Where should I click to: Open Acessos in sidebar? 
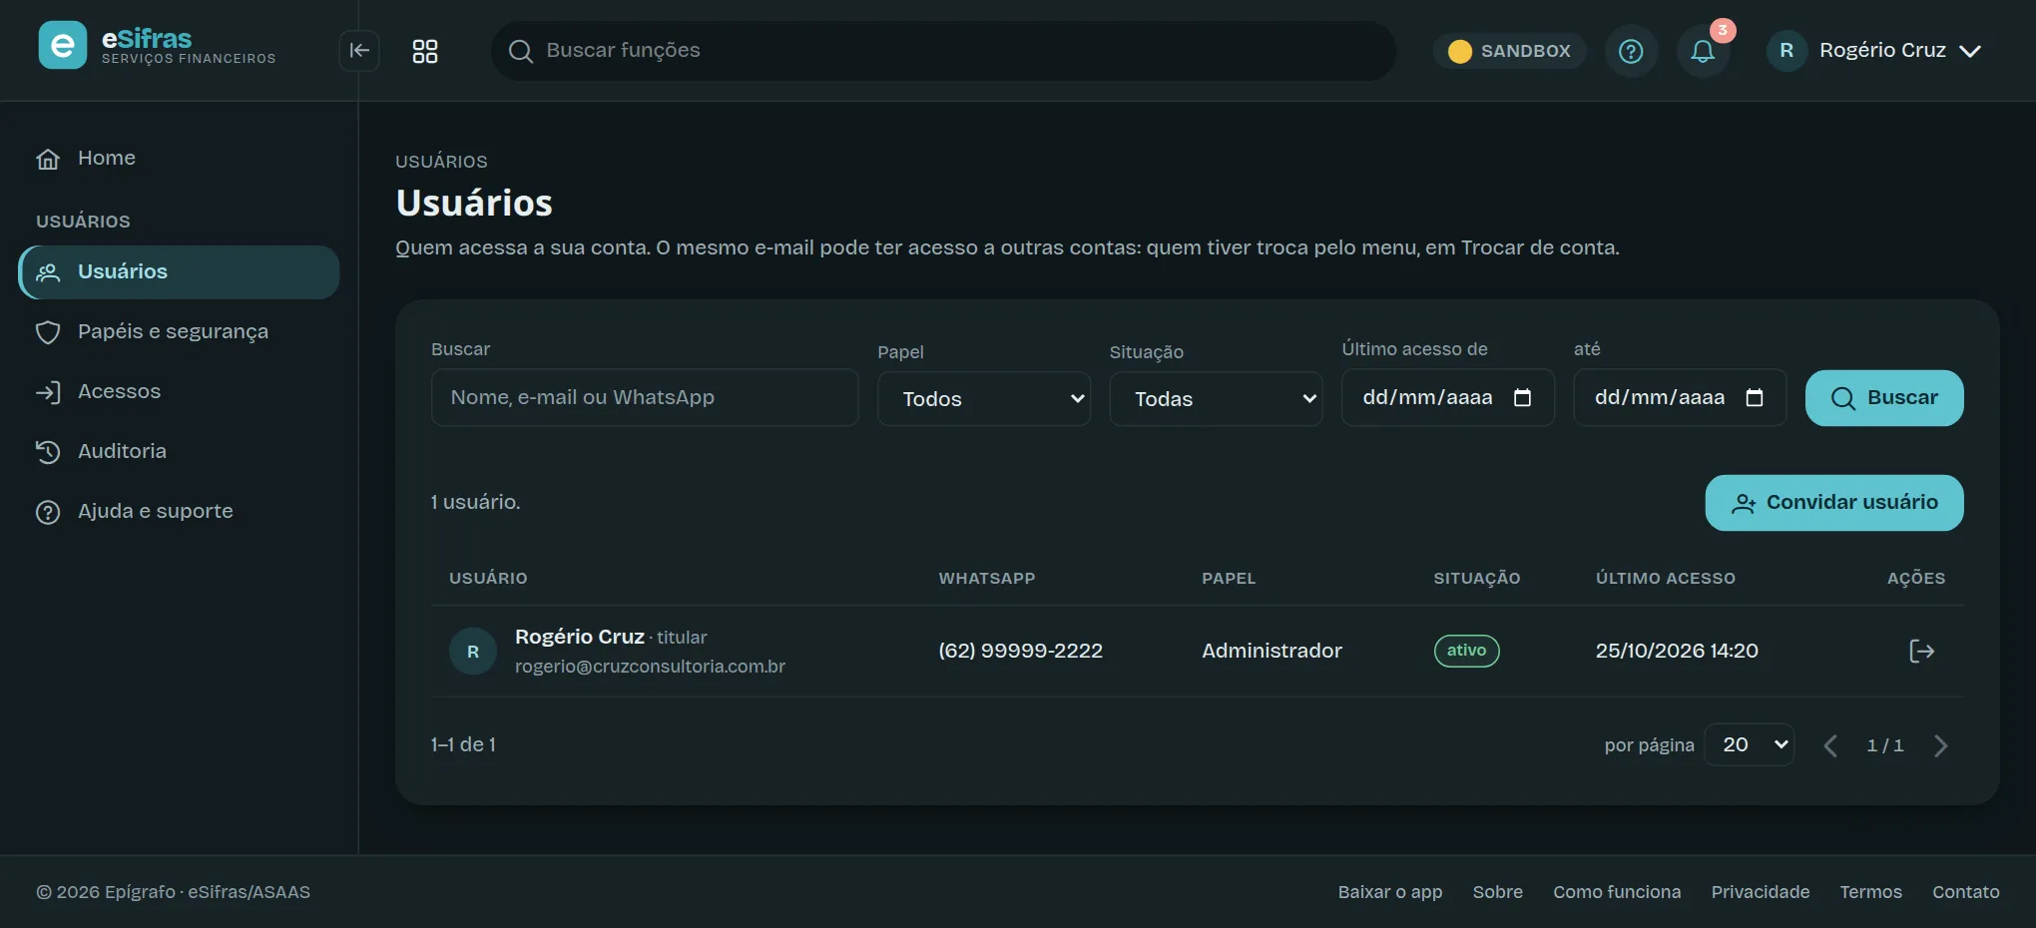180,391
